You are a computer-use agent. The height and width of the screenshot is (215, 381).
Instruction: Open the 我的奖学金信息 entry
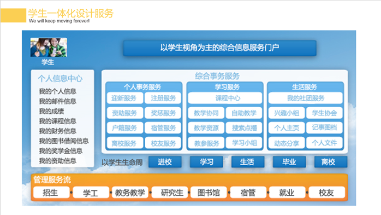(x=61, y=151)
